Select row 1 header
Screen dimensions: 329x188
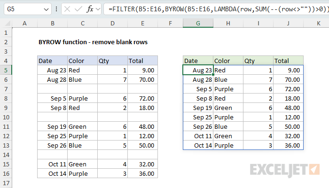(x=6, y=32)
